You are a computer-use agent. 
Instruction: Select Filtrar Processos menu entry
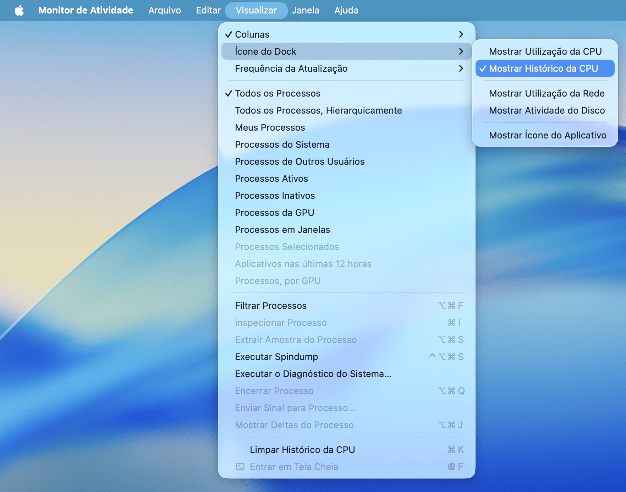271,306
